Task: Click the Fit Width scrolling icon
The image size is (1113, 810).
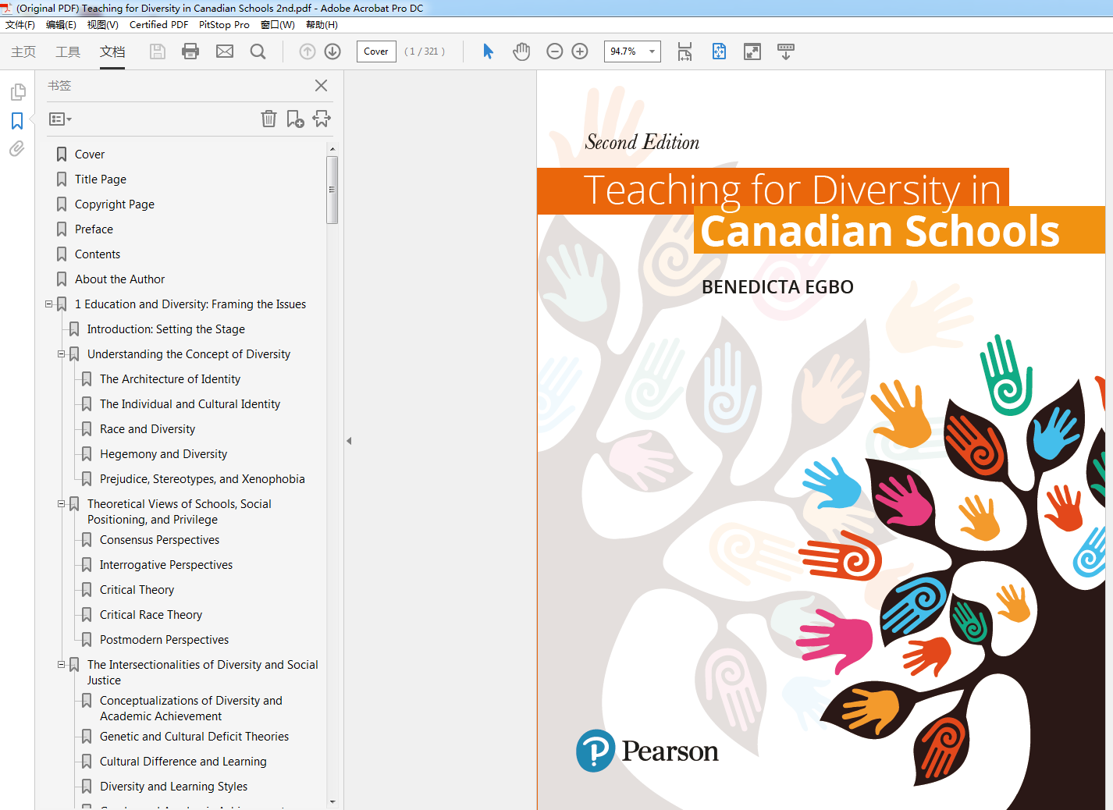Action: coord(685,52)
